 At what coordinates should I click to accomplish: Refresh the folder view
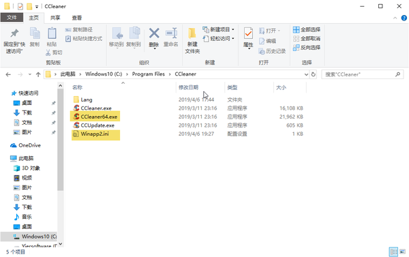(314, 74)
